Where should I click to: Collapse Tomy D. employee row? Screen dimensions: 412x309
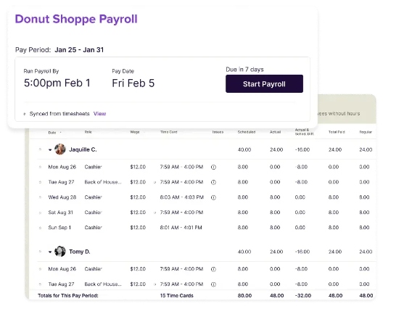50,252
